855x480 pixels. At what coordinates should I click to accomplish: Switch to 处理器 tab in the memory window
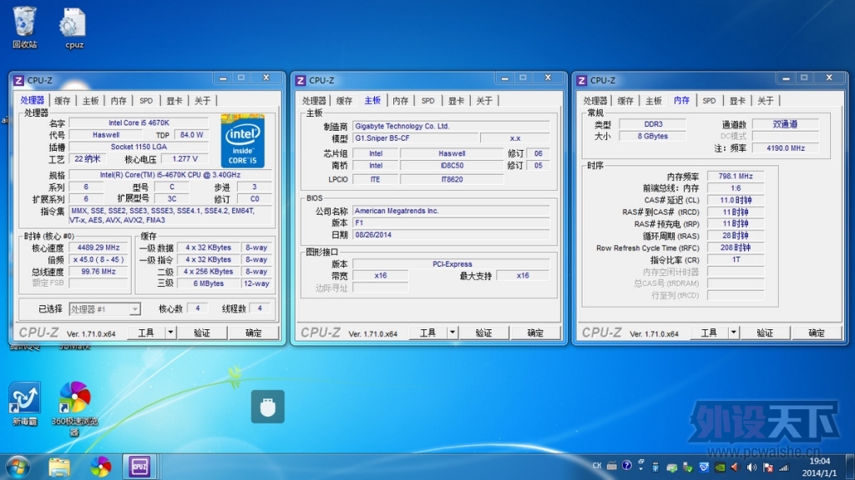tap(594, 101)
